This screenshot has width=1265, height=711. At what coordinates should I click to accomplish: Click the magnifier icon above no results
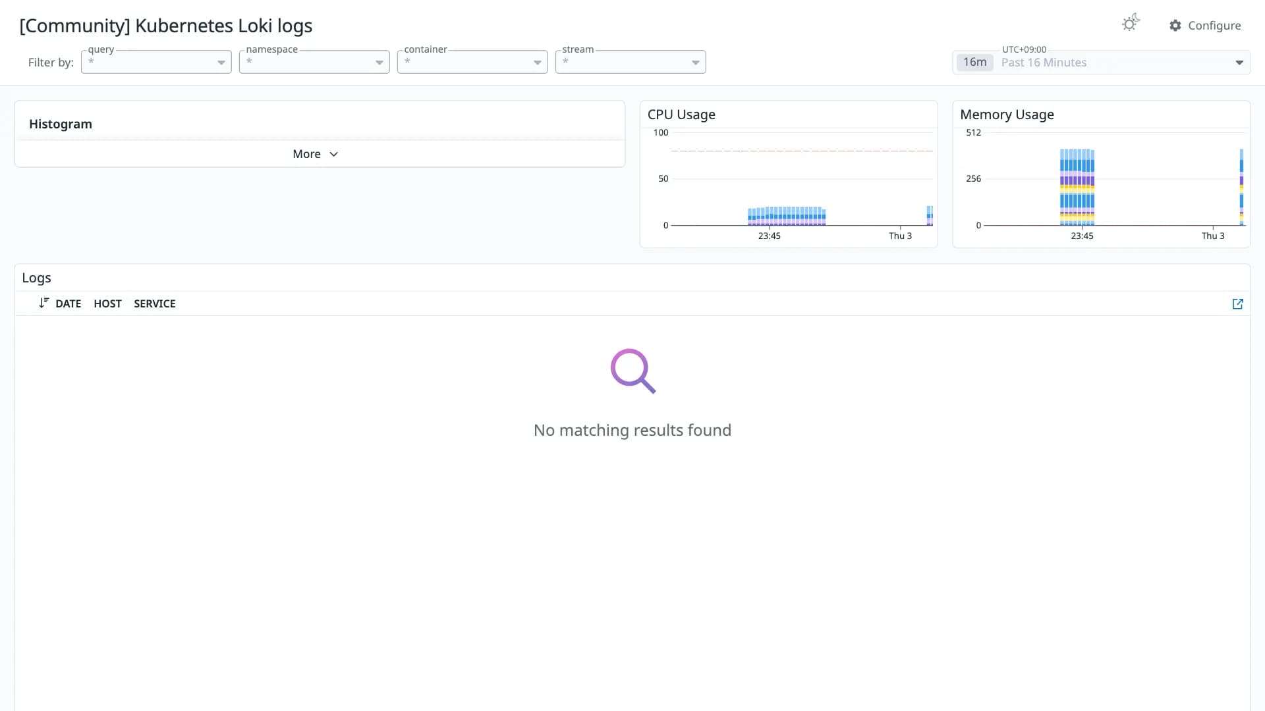point(633,371)
